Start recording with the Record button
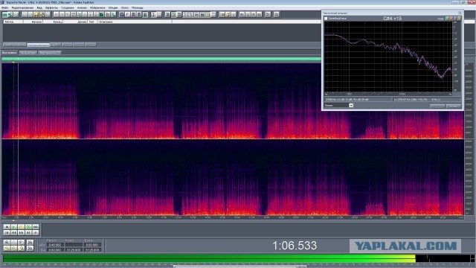The width and height of the screenshot is (476, 268). pyautogui.click(x=36, y=233)
